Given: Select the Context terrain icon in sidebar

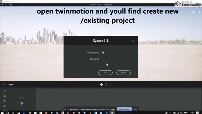Looking at the screenshot, I should [x=4, y=96].
